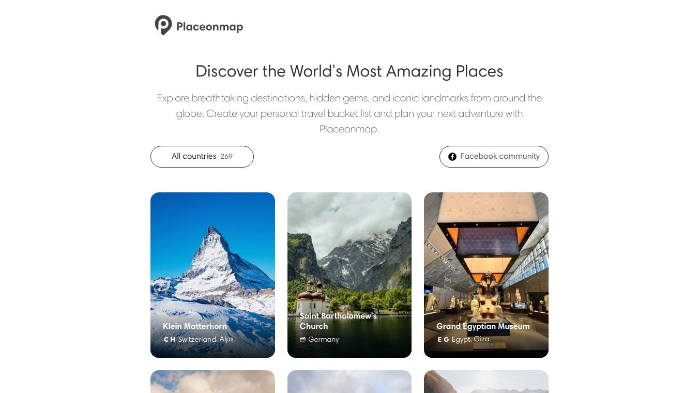Open the Saint Bartholomew's Church card

(x=349, y=275)
